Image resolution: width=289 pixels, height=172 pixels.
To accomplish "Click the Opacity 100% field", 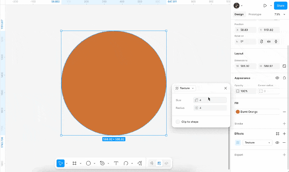I will coord(246,91).
